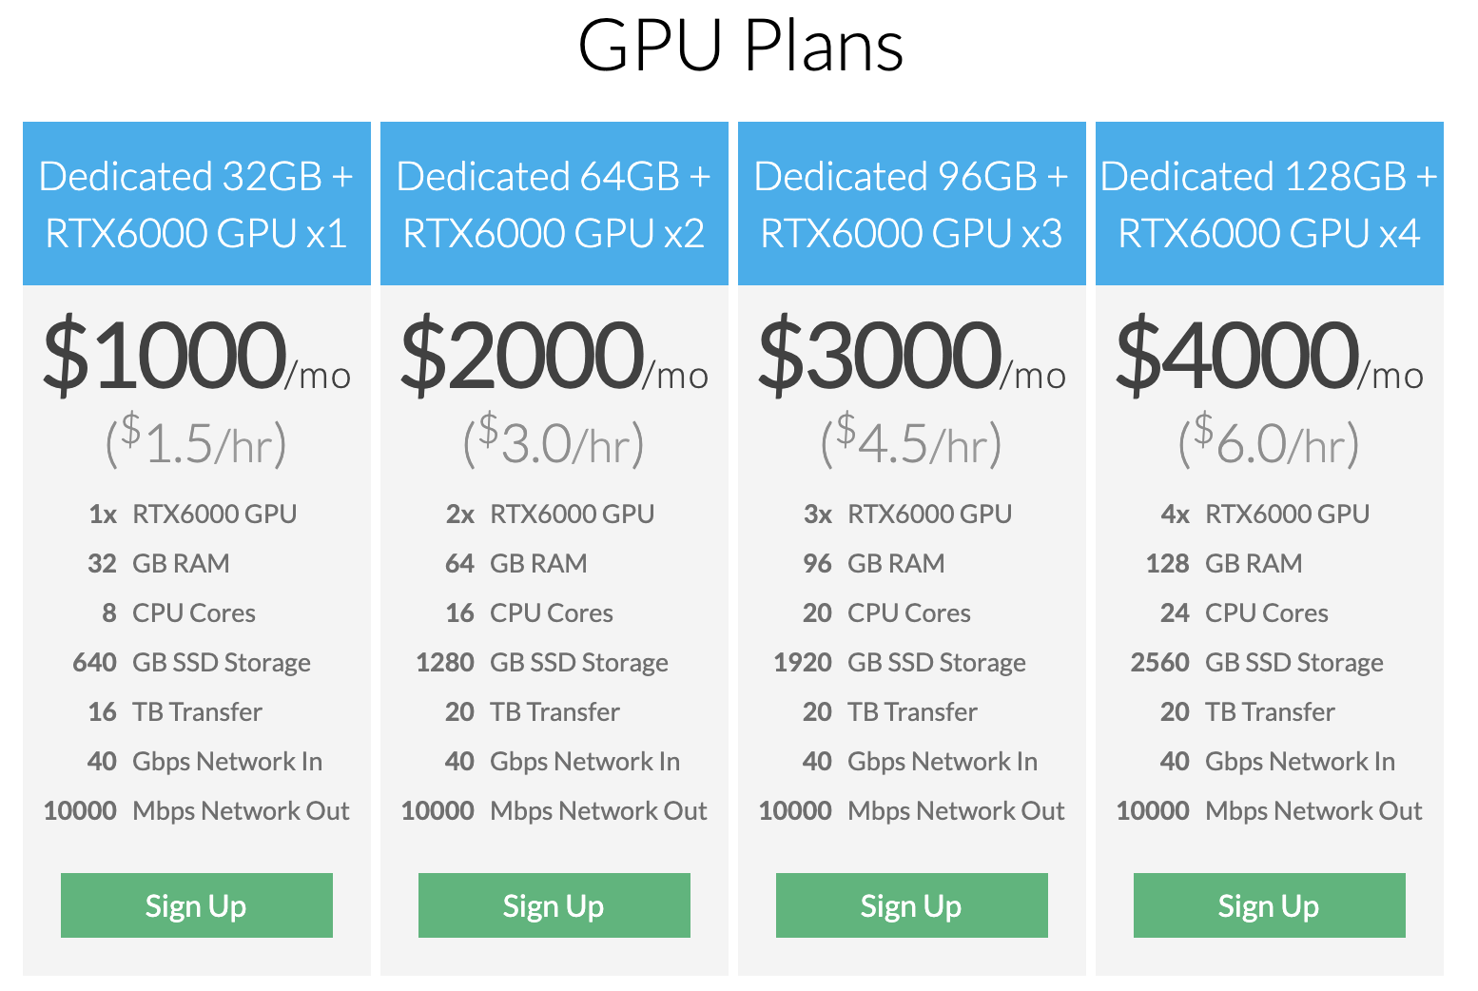Sign up for the $1000/mo plan
The width and height of the screenshot is (1478, 991).
196,905
